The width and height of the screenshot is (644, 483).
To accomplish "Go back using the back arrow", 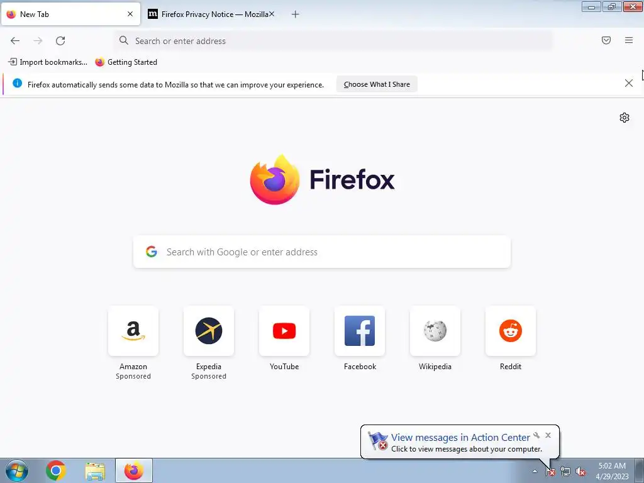I will click(x=15, y=41).
